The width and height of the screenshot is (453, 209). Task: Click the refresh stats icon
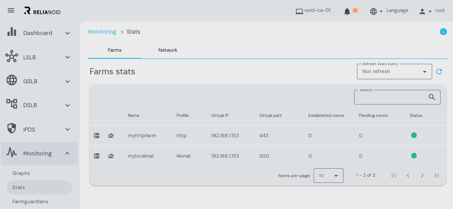point(439,71)
